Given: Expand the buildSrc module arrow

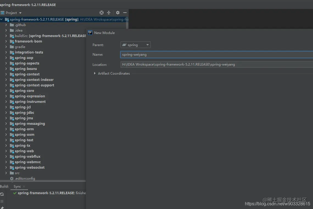Looking at the screenshot, I should pyautogui.click(x=6, y=36).
